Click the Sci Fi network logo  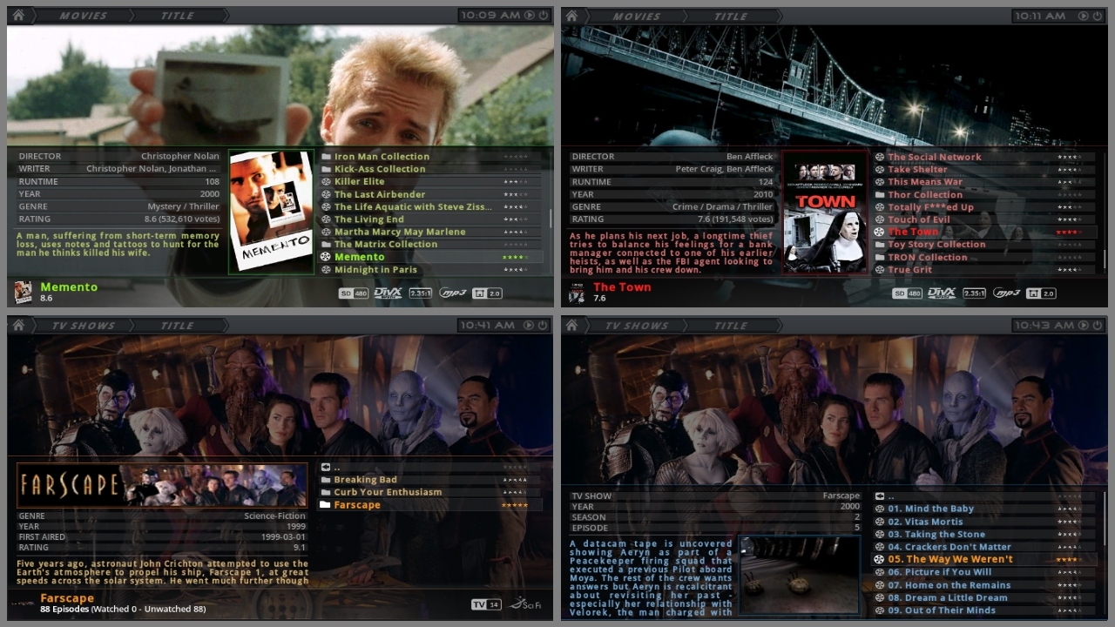pyautogui.click(x=526, y=603)
